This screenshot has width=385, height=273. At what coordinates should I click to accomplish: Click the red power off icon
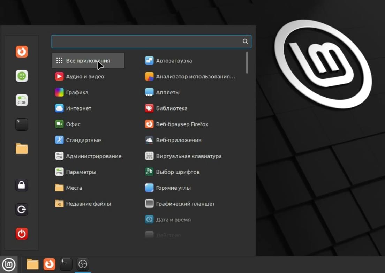click(x=22, y=234)
